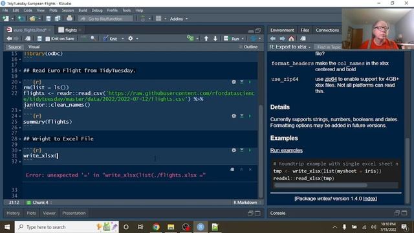This screenshot has width=414, height=233.
Task: Click the Find in Topic search box
Action: pyautogui.click(x=328, y=47)
